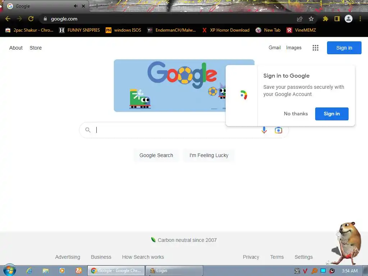Viewport: 368px width, 276px height.
Task: Click the blue monitor tray icon
Action: pyautogui.click(x=323, y=271)
